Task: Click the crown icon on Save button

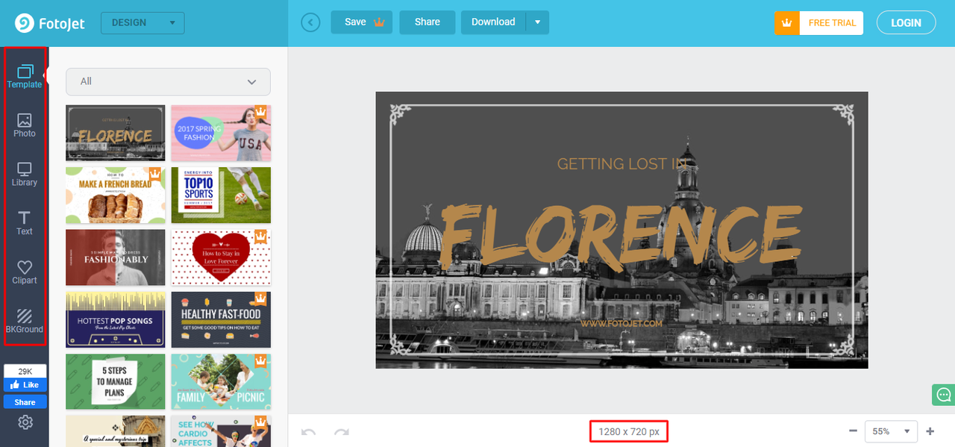Action: [x=379, y=22]
